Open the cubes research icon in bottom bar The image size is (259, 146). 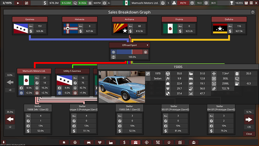tap(100, 142)
